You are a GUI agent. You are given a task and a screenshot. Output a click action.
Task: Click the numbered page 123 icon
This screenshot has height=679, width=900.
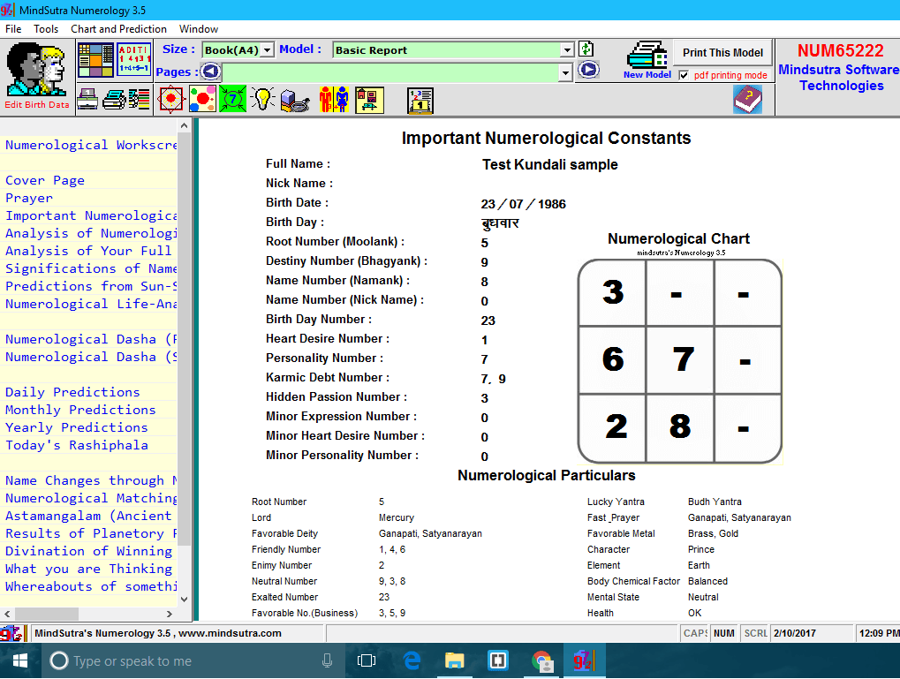point(420,101)
